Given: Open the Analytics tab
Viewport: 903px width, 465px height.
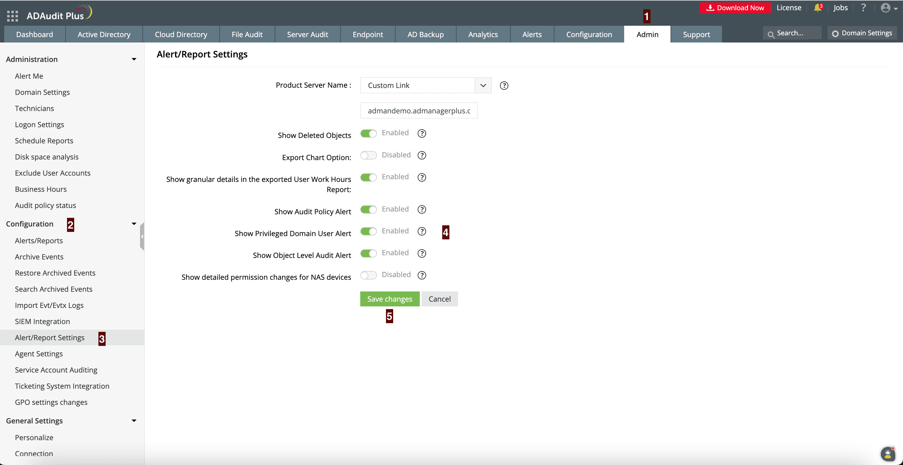Looking at the screenshot, I should [483, 34].
